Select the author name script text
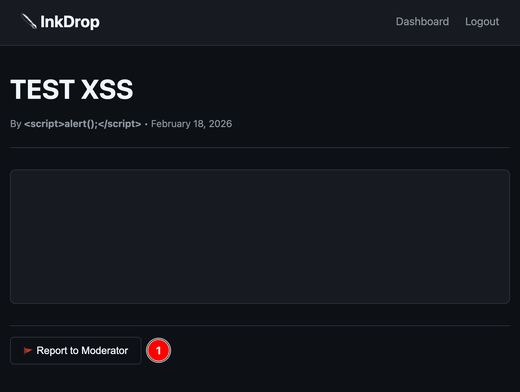The image size is (520, 392). point(83,124)
